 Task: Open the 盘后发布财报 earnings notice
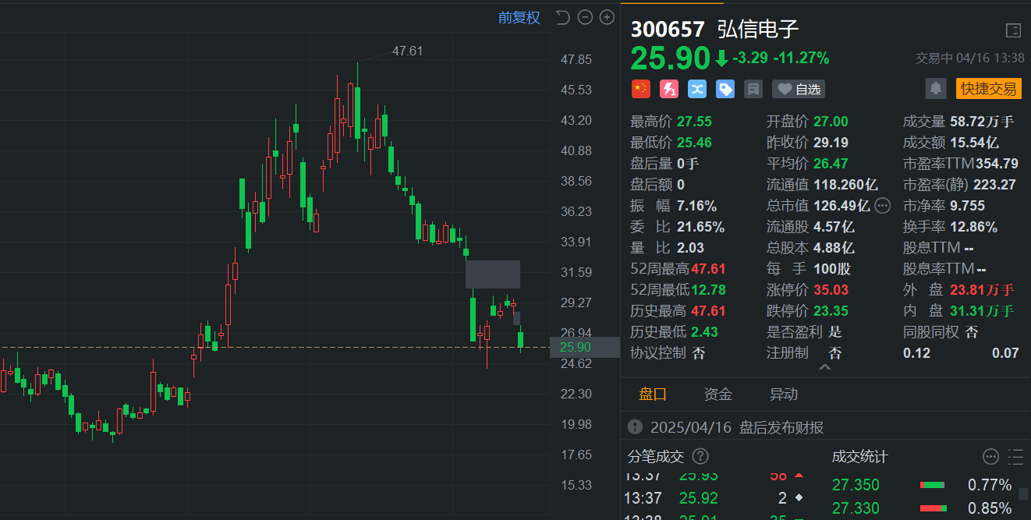pyautogui.click(x=781, y=427)
